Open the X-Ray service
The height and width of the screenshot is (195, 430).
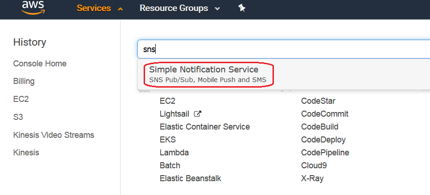(312, 179)
